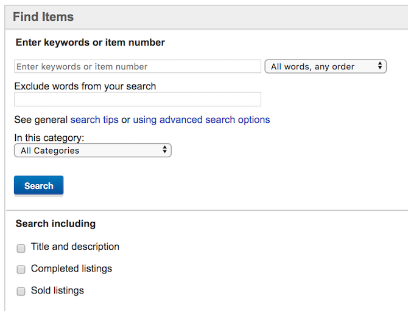Click the "Sold listings" label text
The height and width of the screenshot is (311, 408).
[x=57, y=290]
